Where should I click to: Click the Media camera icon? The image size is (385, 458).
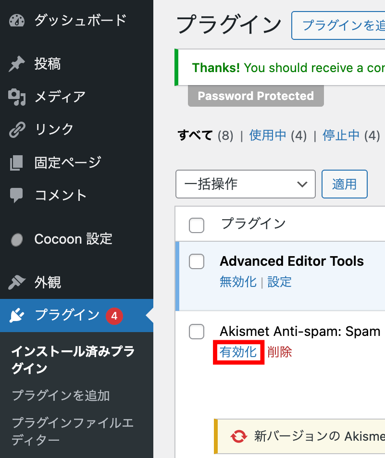(16, 97)
